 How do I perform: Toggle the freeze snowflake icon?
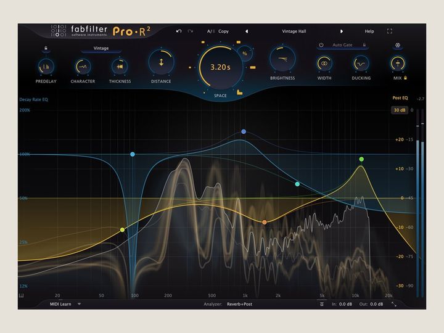coord(398,46)
